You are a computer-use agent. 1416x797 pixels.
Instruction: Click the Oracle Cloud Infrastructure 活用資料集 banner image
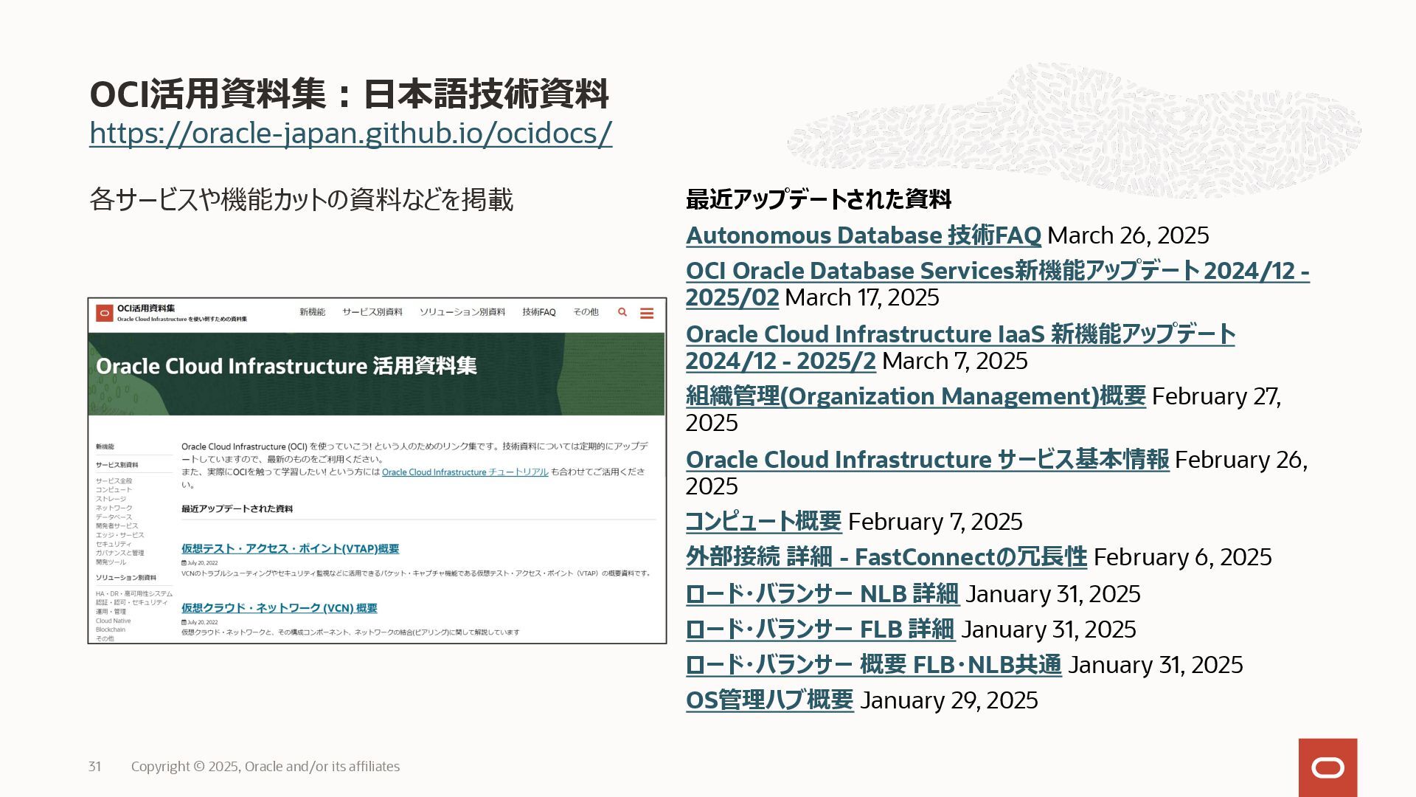pyautogui.click(x=376, y=373)
